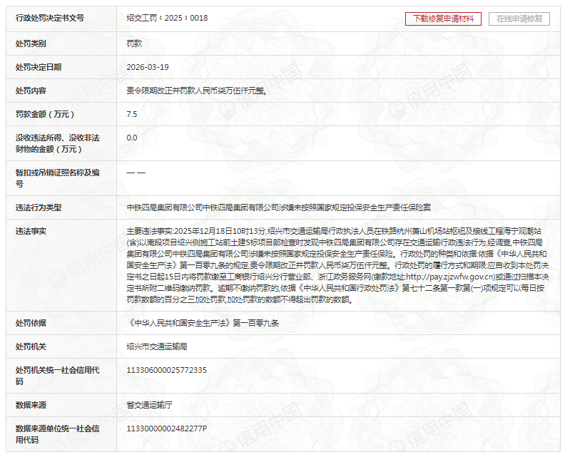
Task: Select the fine amount value 7.5
Action: [132, 114]
